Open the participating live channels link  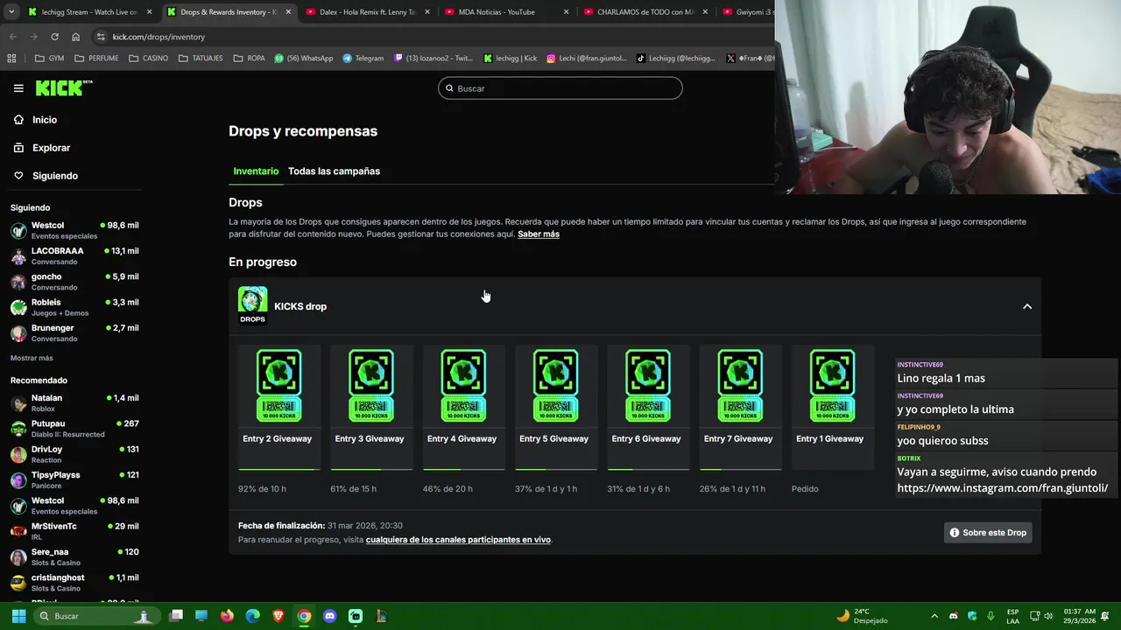tap(458, 540)
